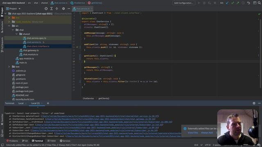
Task: Switch to the Local terminal tab
Action: coord(21,103)
